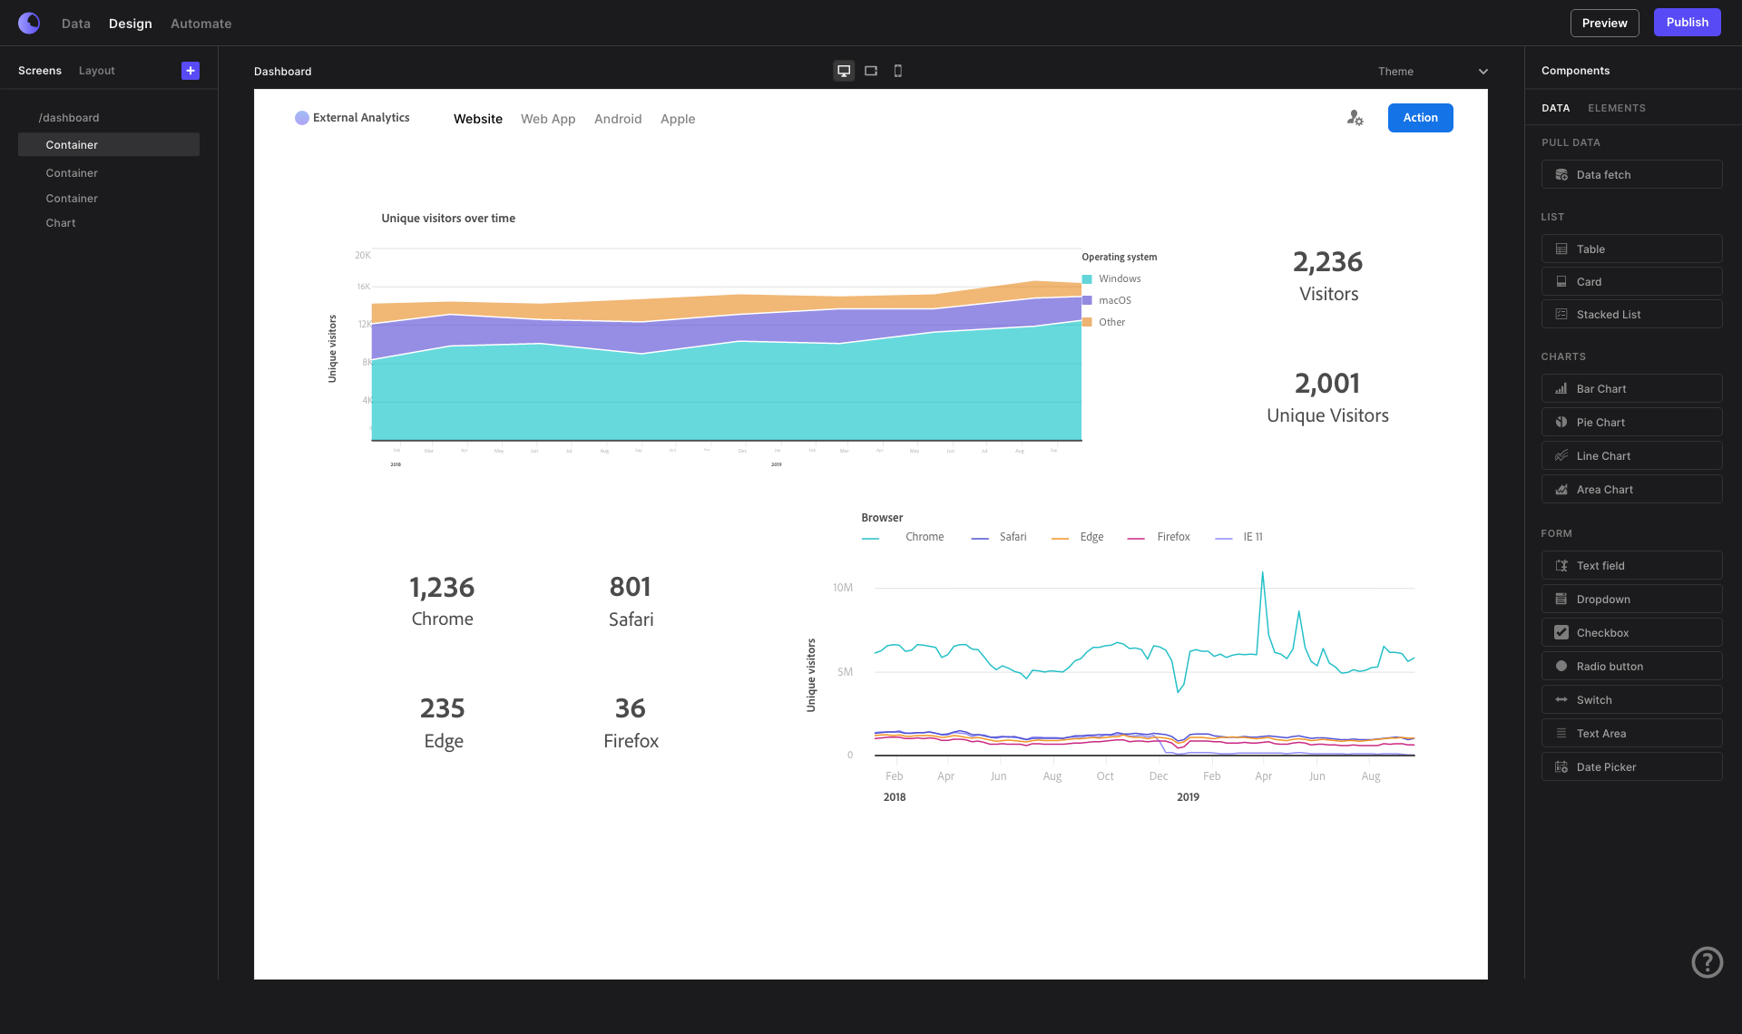1742x1034 pixels.
Task: Click the Bar Chart icon in components panel
Action: coord(1561,388)
